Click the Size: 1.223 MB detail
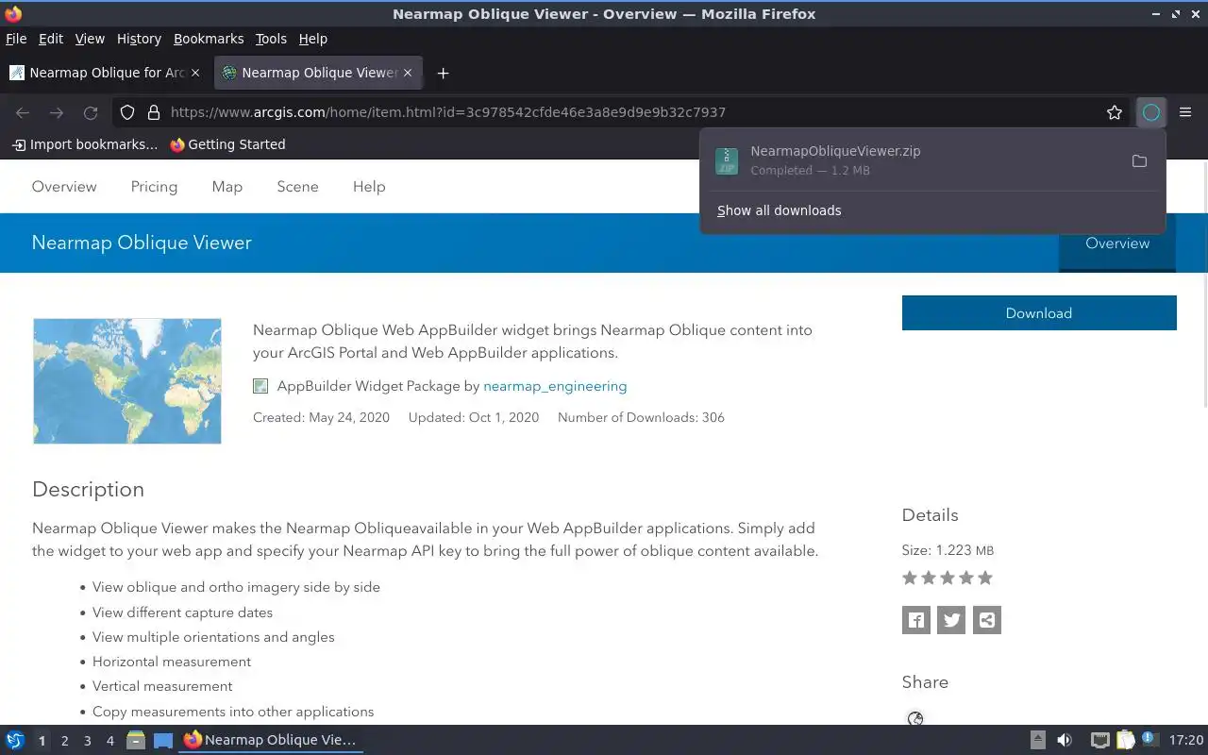 (948, 550)
